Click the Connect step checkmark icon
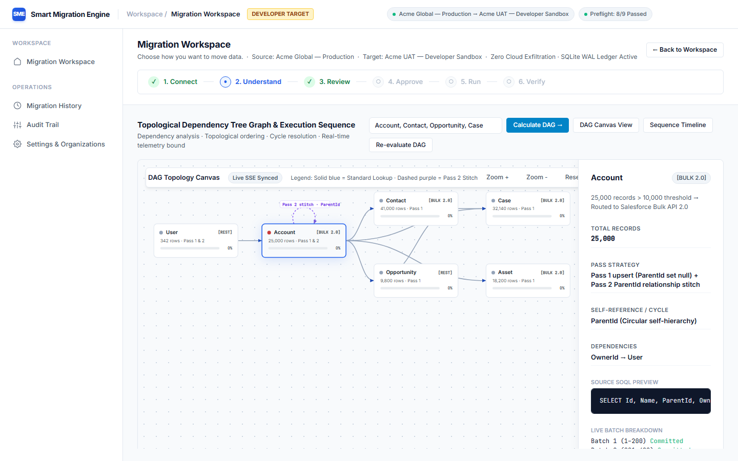The width and height of the screenshot is (738, 461). coord(154,82)
